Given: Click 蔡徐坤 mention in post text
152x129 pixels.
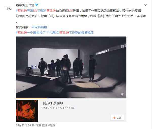Looking at the screenshot, I should coord(51,11).
